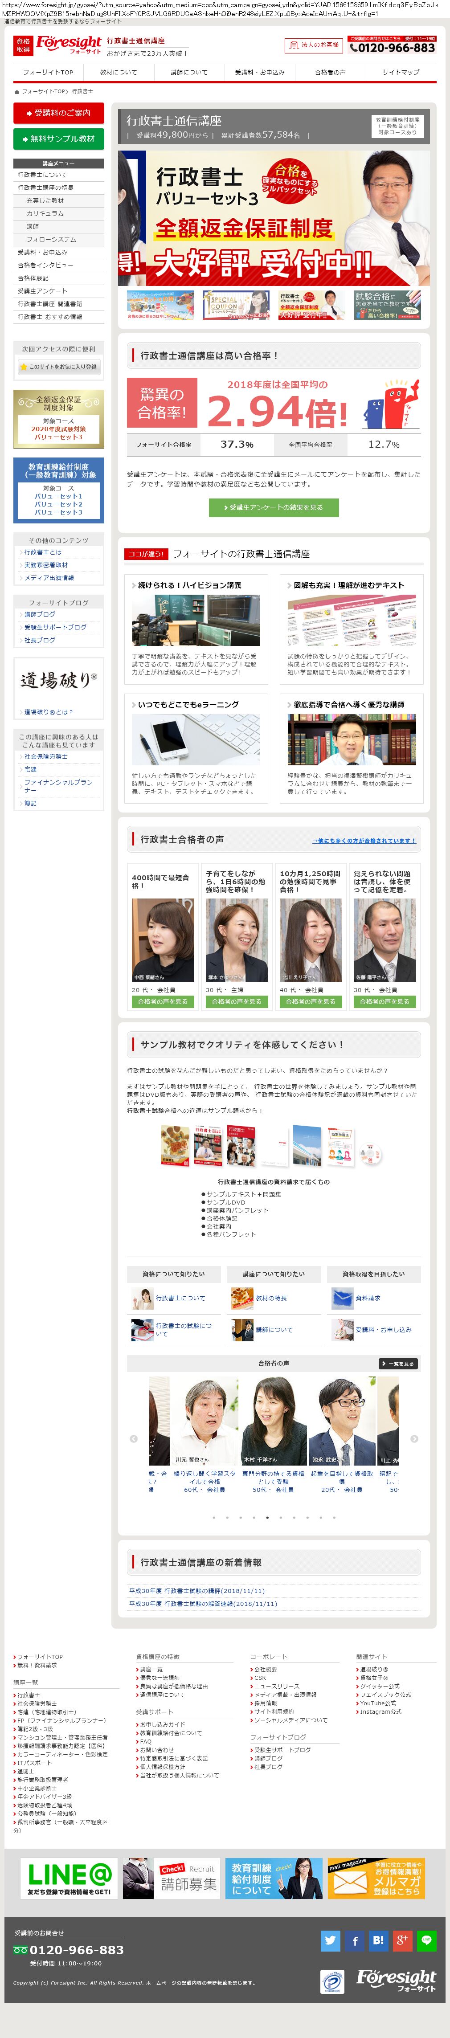The width and height of the screenshot is (450, 2038).
Task: Click the Foresight footer logo
Action: [x=396, y=1980]
